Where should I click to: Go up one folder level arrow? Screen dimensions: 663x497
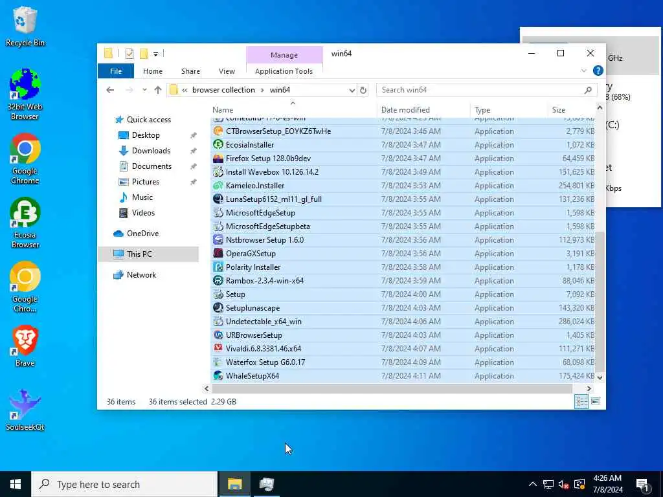click(x=158, y=90)
